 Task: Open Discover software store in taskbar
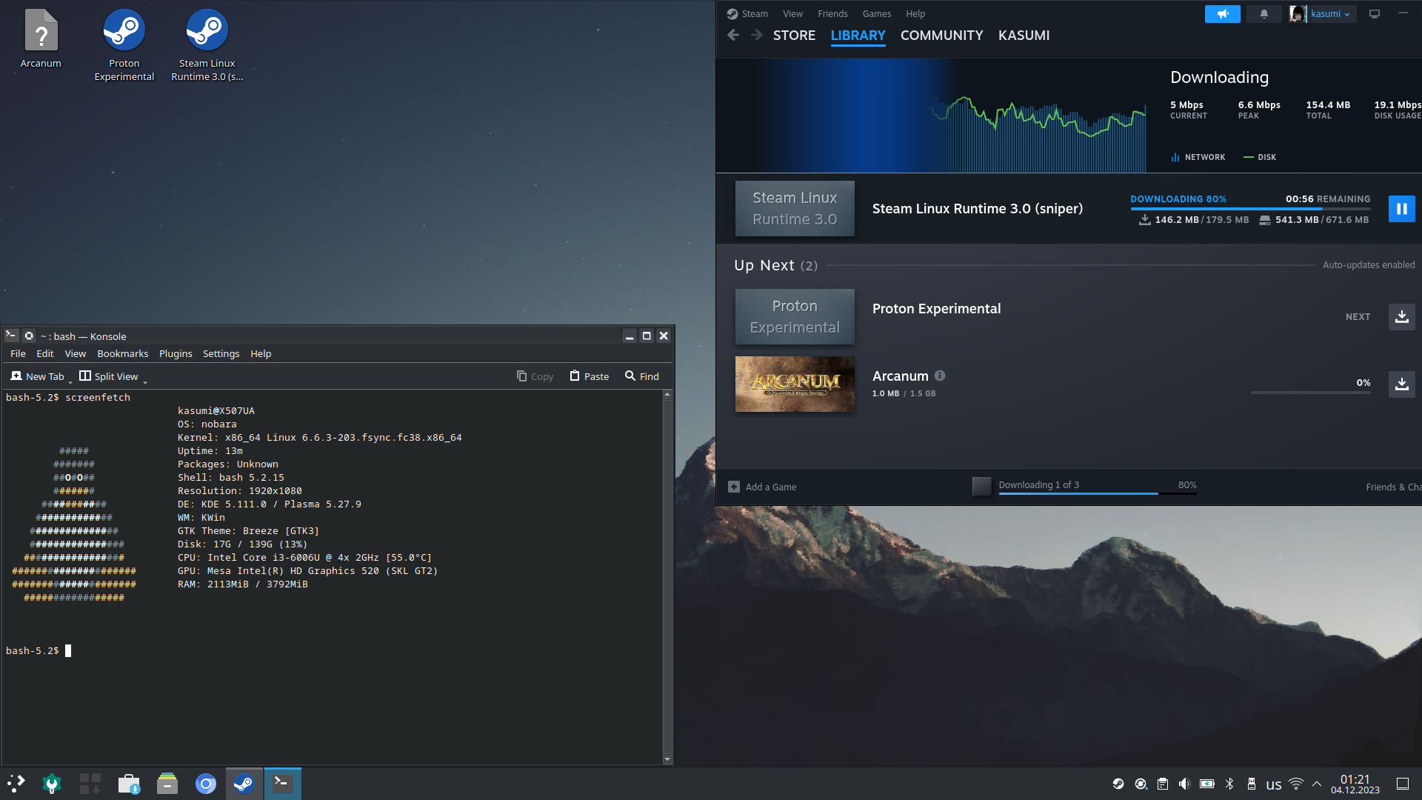[x=129, y=784]
